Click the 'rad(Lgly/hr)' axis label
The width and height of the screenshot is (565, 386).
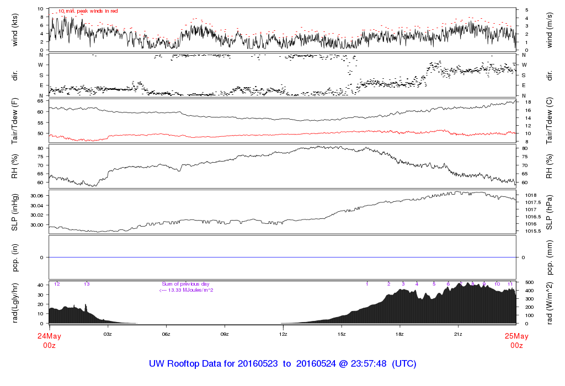pos(15,303)
